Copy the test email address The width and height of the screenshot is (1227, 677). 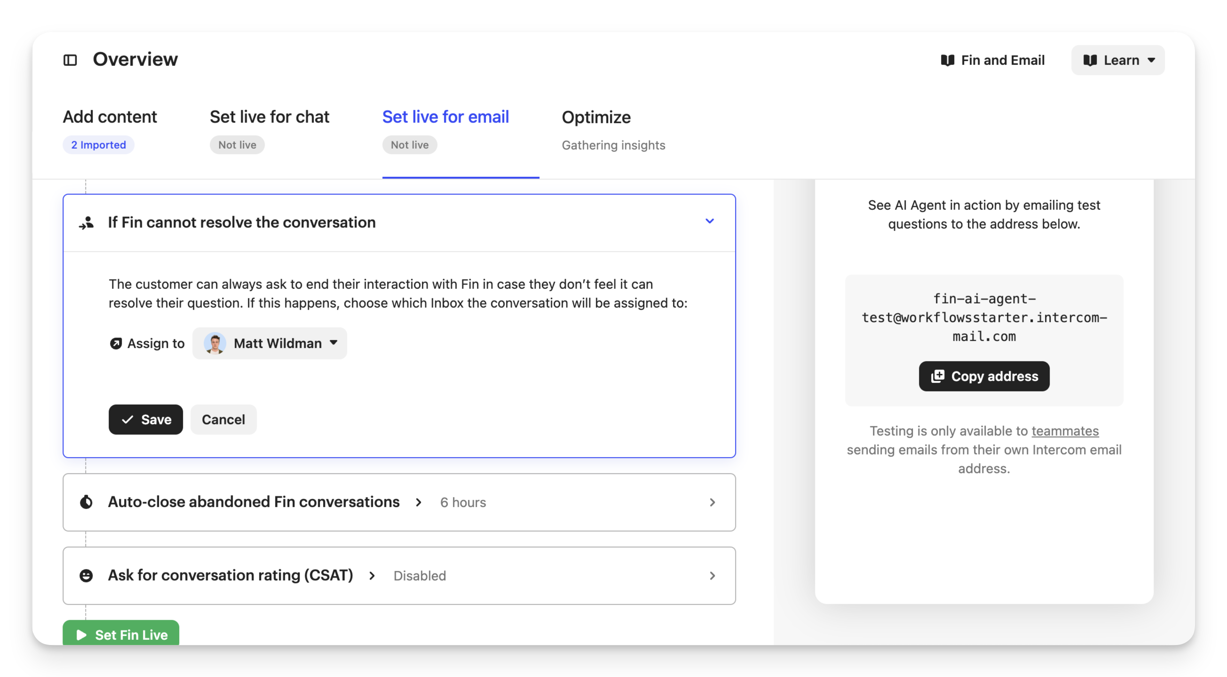point(984,376)
